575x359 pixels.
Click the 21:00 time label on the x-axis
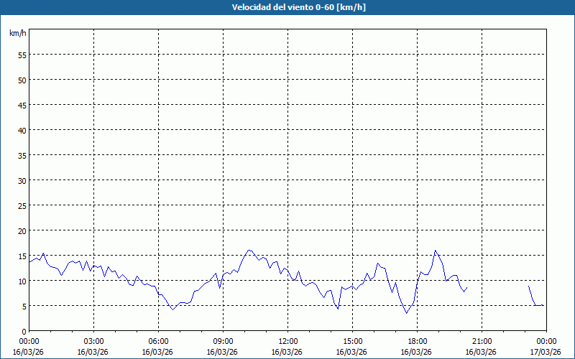pyautogui.click(x=482, y=341)
